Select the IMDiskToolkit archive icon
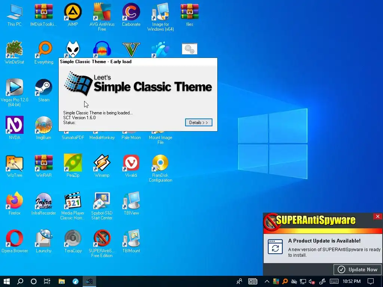 [x=43, y=12]
